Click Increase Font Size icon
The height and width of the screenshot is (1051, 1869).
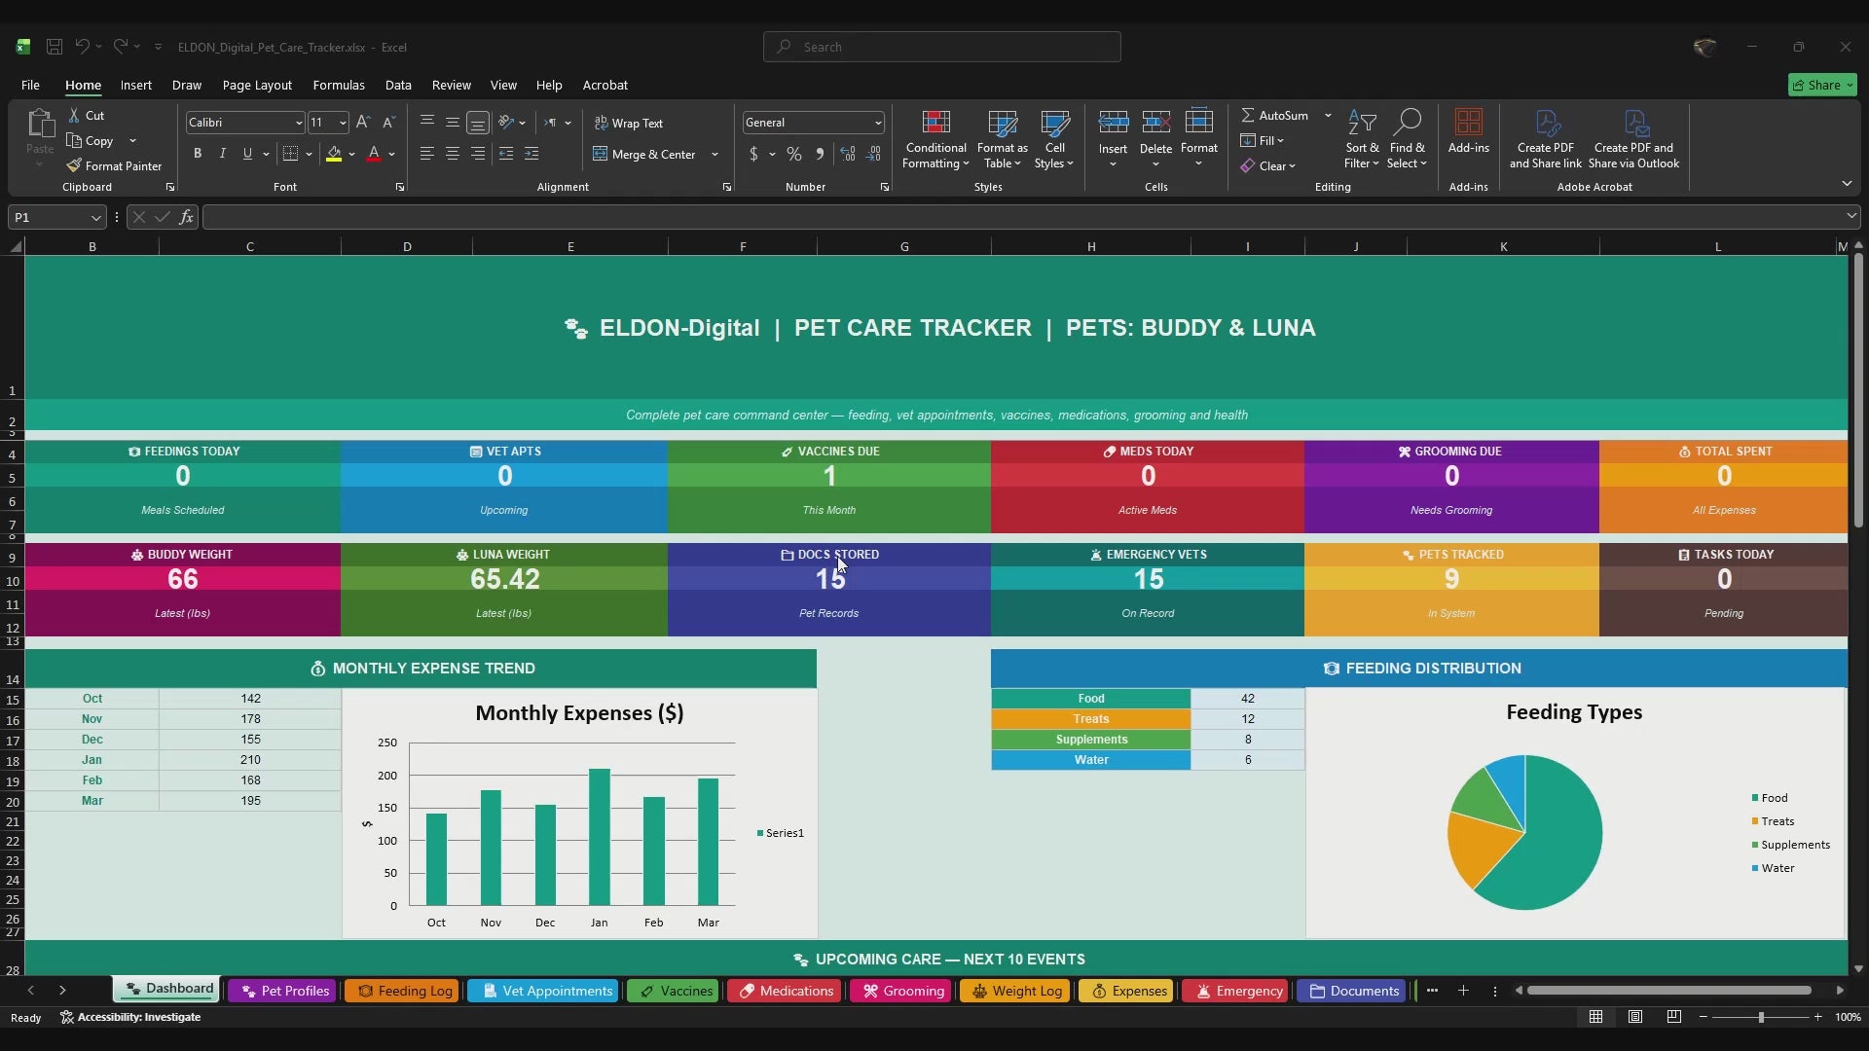point(362,123)
